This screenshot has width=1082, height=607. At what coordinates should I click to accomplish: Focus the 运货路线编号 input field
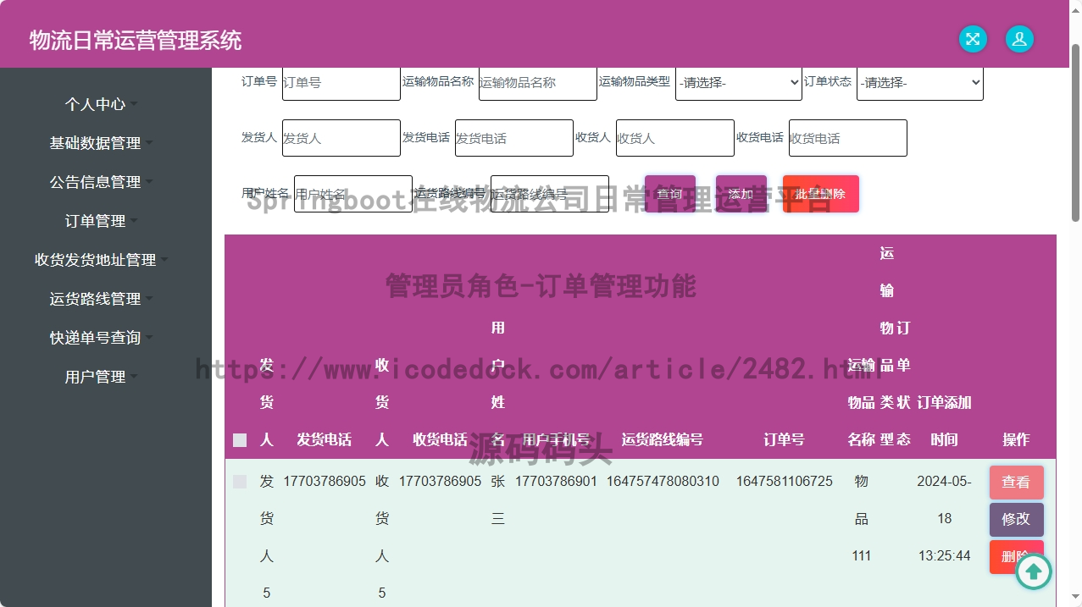(550, 194)
